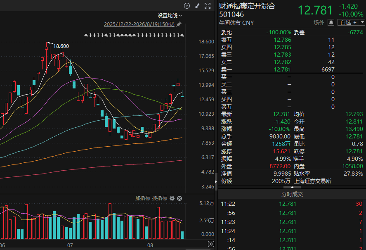366x250 pixels.
Task: Click the 加指标 add indicator label
Action: pyautogui.click(x=143, y=198)
